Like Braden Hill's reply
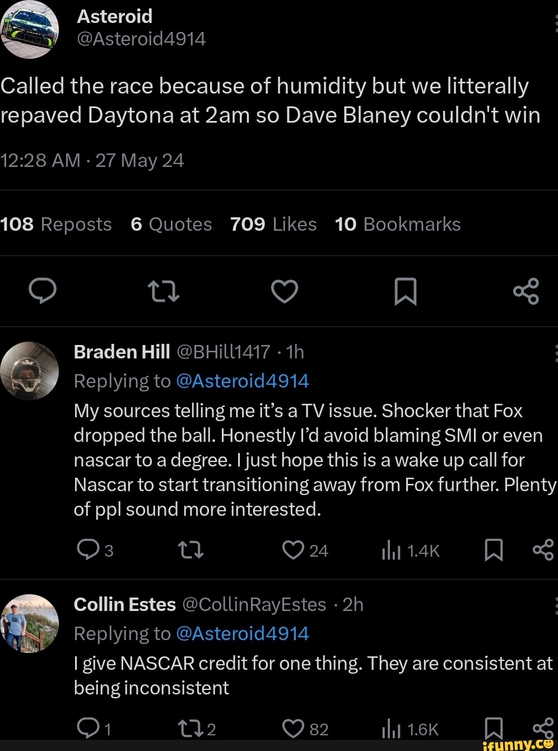 click(x=293, y=551)
